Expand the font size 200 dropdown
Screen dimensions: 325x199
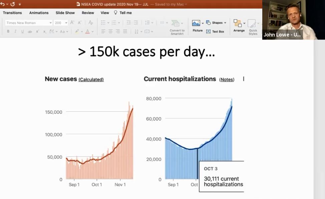66,23
